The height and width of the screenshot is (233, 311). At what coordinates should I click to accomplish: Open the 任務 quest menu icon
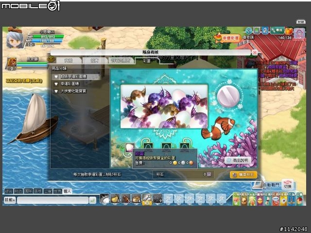click(x=268, y=200)
